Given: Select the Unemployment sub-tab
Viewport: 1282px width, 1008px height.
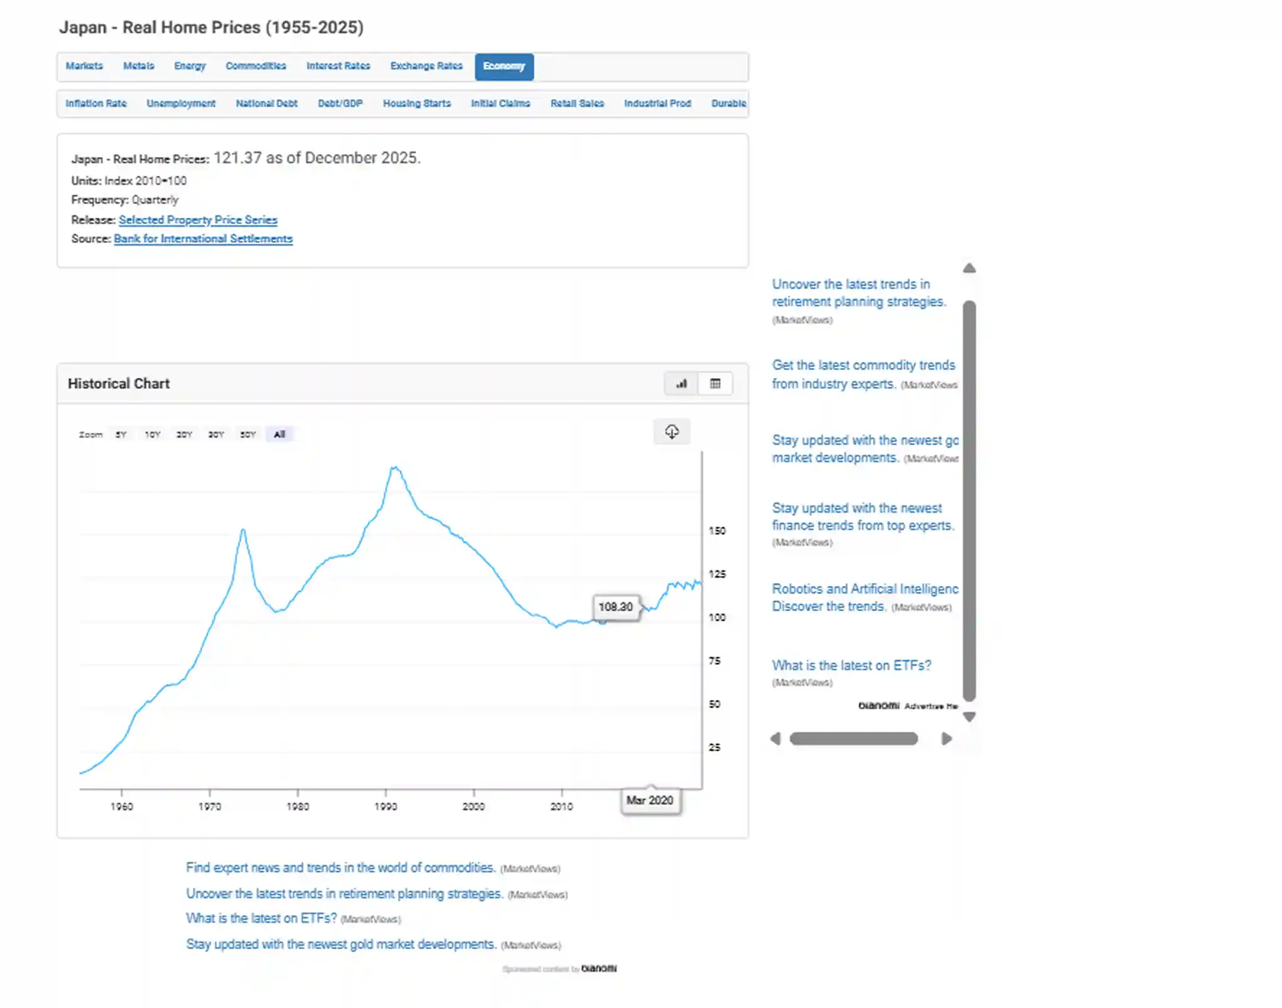Looking at the screenshot, I should click(181, 103).
